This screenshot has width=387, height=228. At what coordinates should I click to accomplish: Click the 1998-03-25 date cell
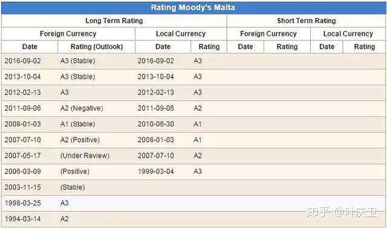click(x=23, y=203)
